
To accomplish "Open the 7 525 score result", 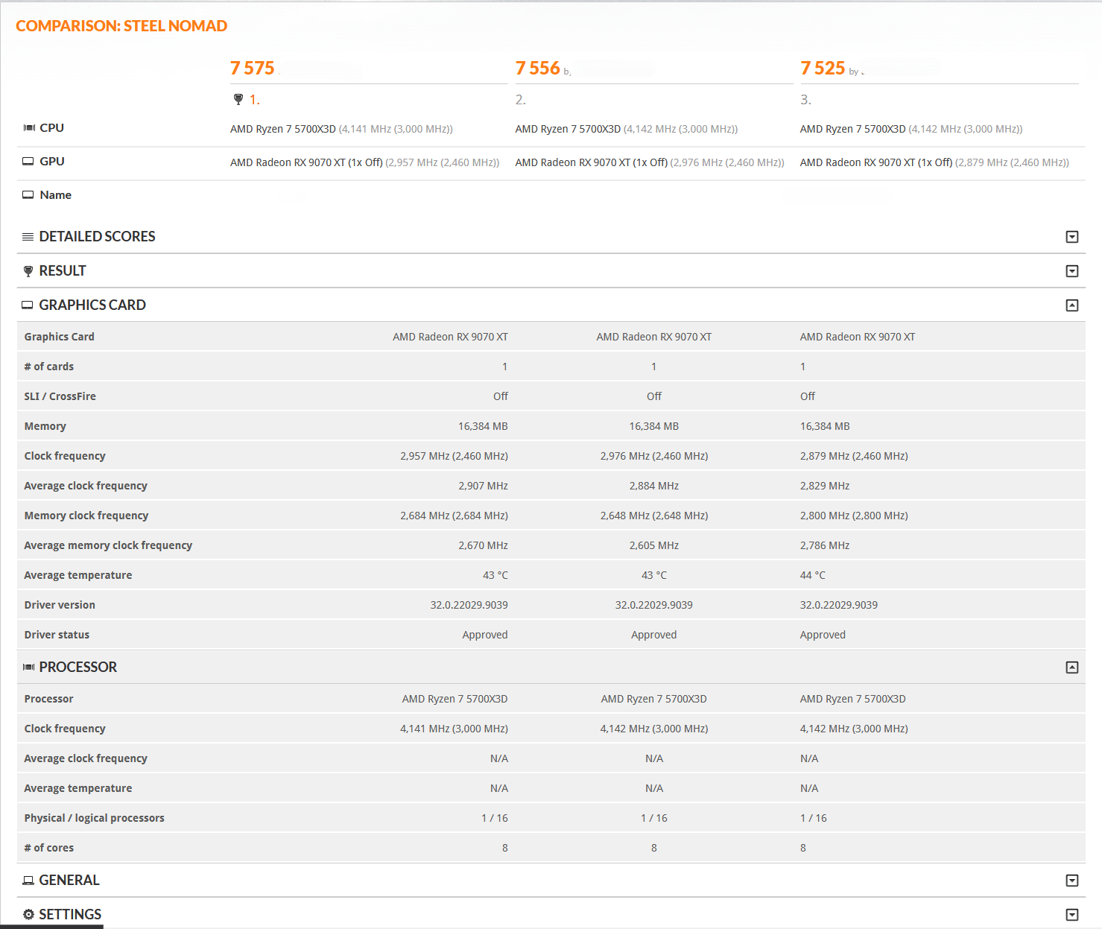I will [x=823, y=69].
